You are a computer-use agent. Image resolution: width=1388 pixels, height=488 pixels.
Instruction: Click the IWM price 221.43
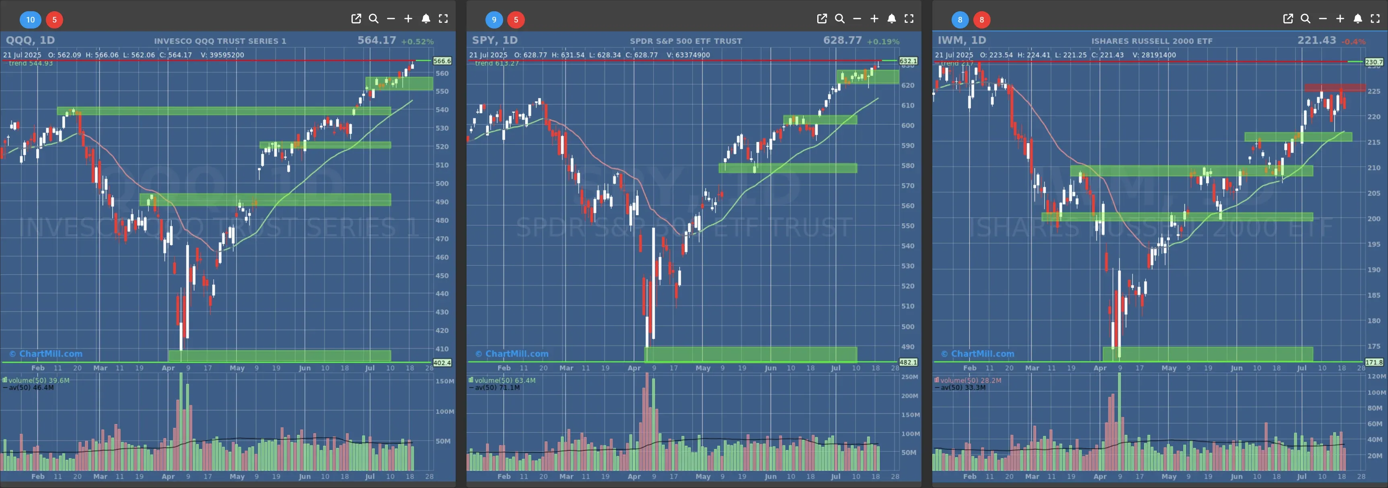tap(1317, 40)
